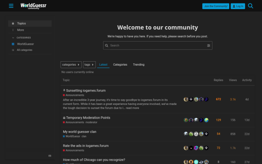Open My world guesser clan topic
262x164 pixels.
coord(79,132)
